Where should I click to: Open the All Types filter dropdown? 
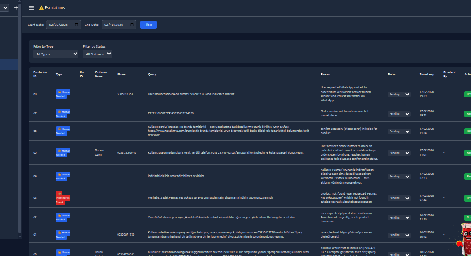tap(55, 54)
